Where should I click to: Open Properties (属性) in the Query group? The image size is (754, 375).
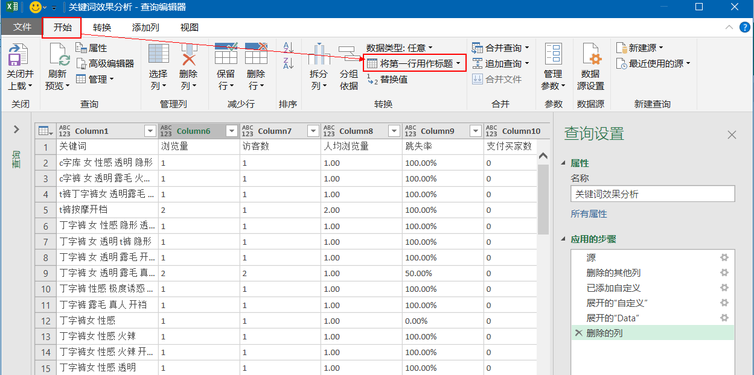click(92, 48)
